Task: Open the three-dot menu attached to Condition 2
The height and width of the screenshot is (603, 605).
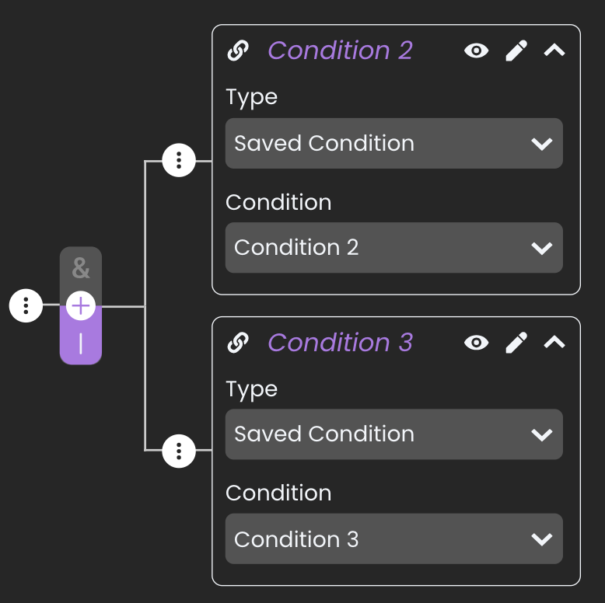Action: (179, 160)
